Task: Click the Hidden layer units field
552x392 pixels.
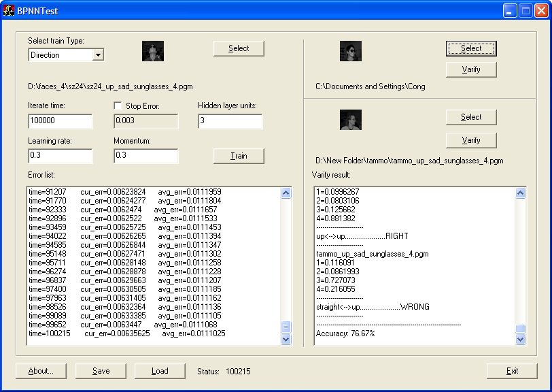Action: 230,121
